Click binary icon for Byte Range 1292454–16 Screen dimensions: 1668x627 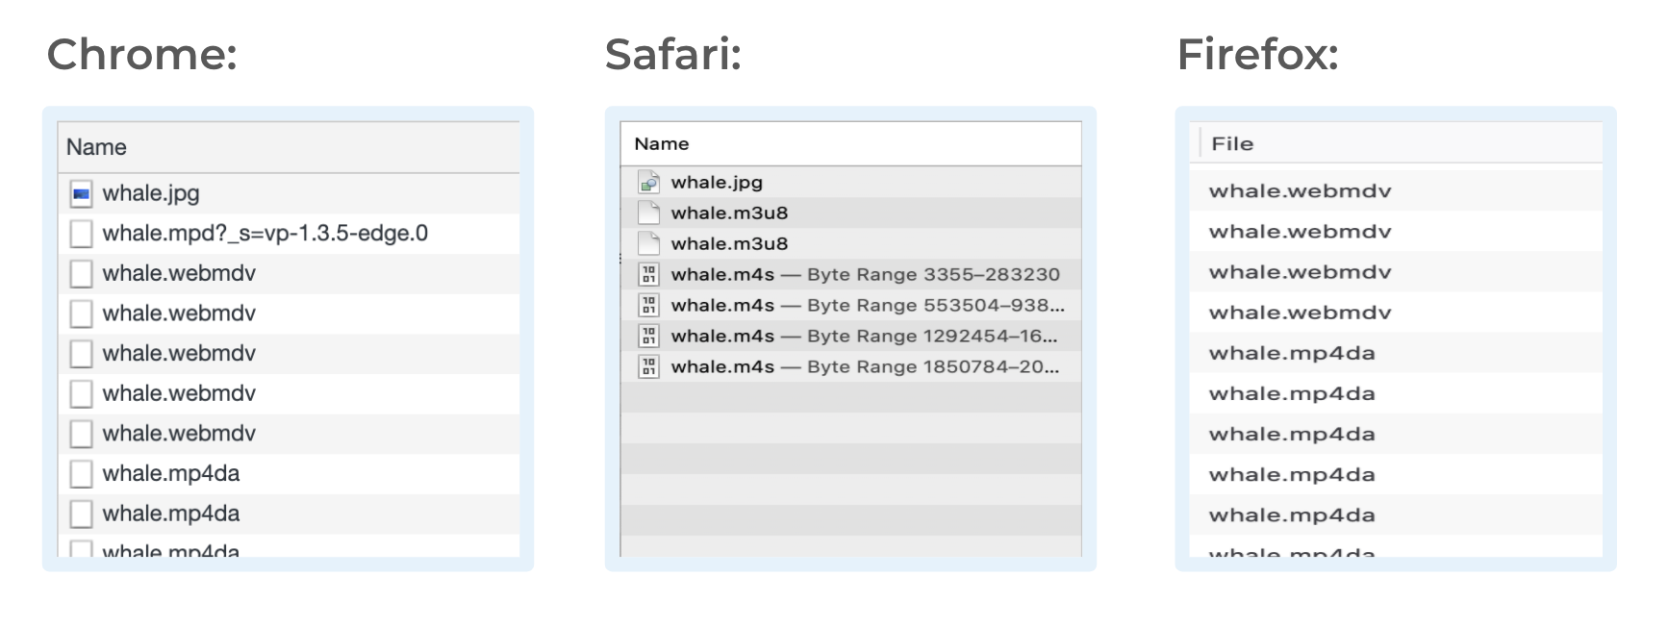tap(649, 337)
